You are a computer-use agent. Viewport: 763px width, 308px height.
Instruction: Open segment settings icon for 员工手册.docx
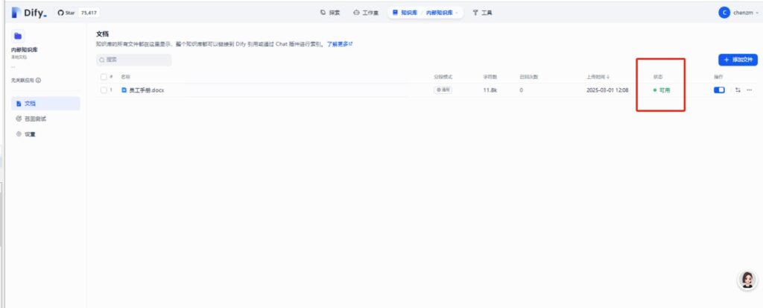[x=738, y=89]
